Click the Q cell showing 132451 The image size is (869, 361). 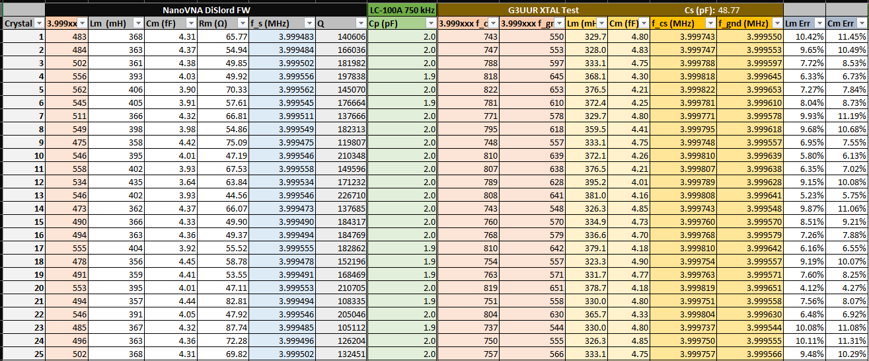point(342,354)
